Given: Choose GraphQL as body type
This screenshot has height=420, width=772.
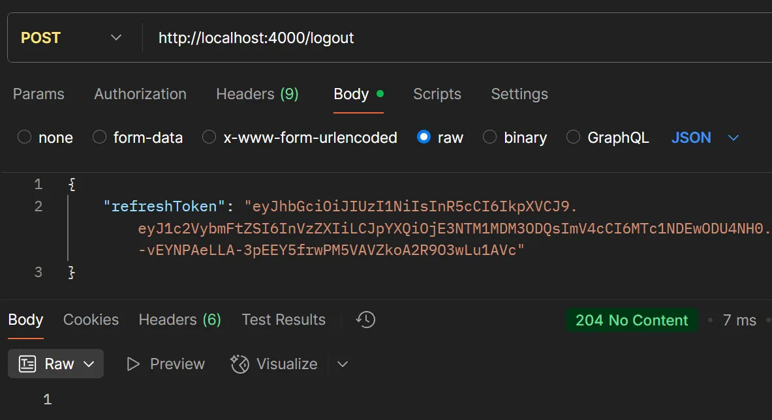Looking at the screenshot, I should click(x=608, y=137).
